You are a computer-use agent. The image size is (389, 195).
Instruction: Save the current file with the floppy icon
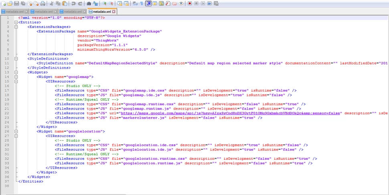click(16, 4)
